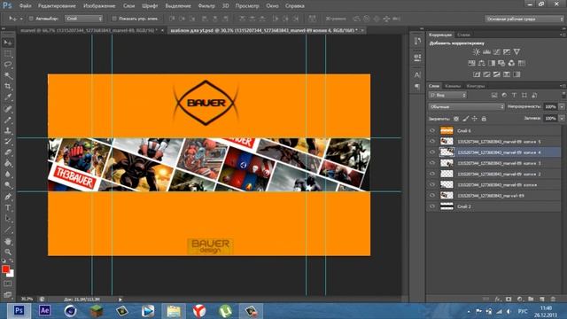The image size is (567, 319).
Task: Open Yandex browser from the taskbar
Action: (x=198, y=311)
